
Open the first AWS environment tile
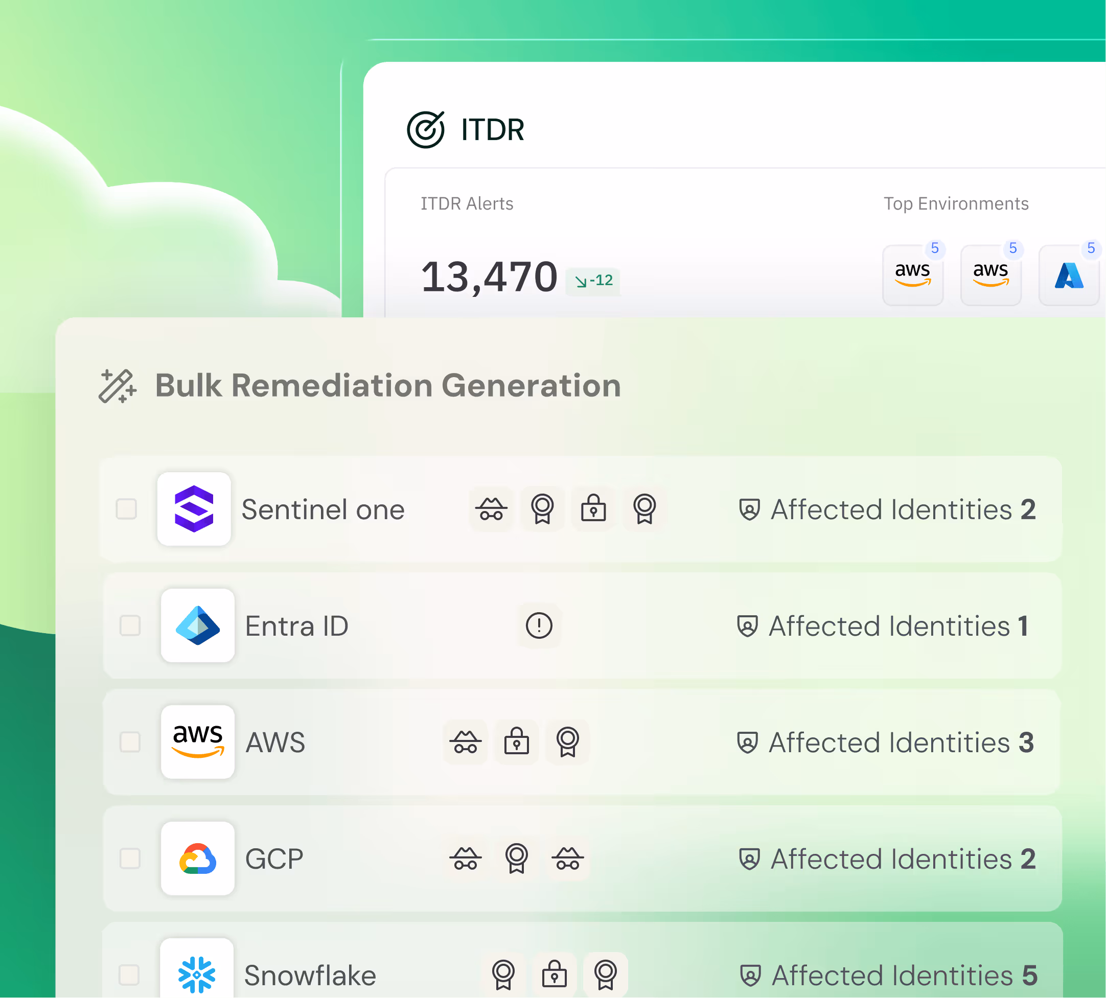[x=912, y=275]
